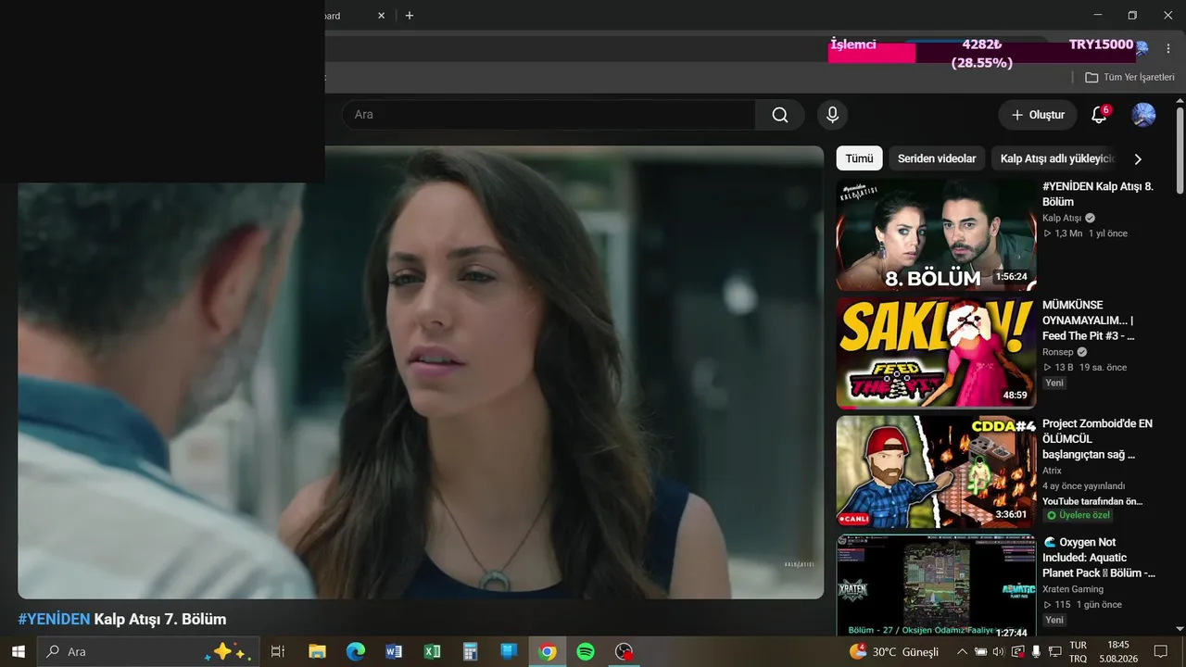Launch File Explorer from the taskbar
The image size is (1186, 667).
(x=317, y=651)
